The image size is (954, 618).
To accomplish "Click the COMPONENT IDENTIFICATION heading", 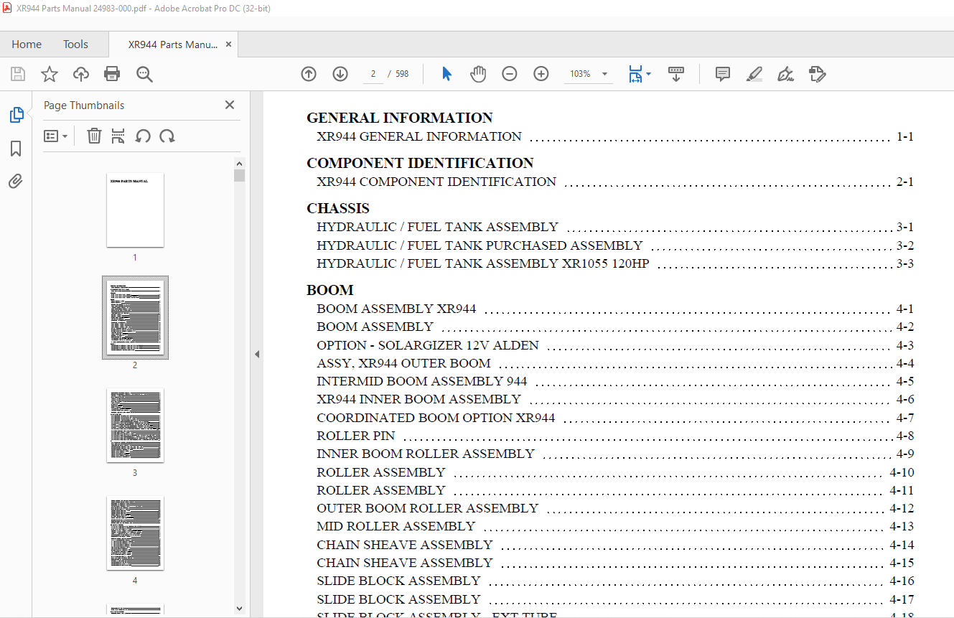I will pyautogui.click(x=420, y=163).
